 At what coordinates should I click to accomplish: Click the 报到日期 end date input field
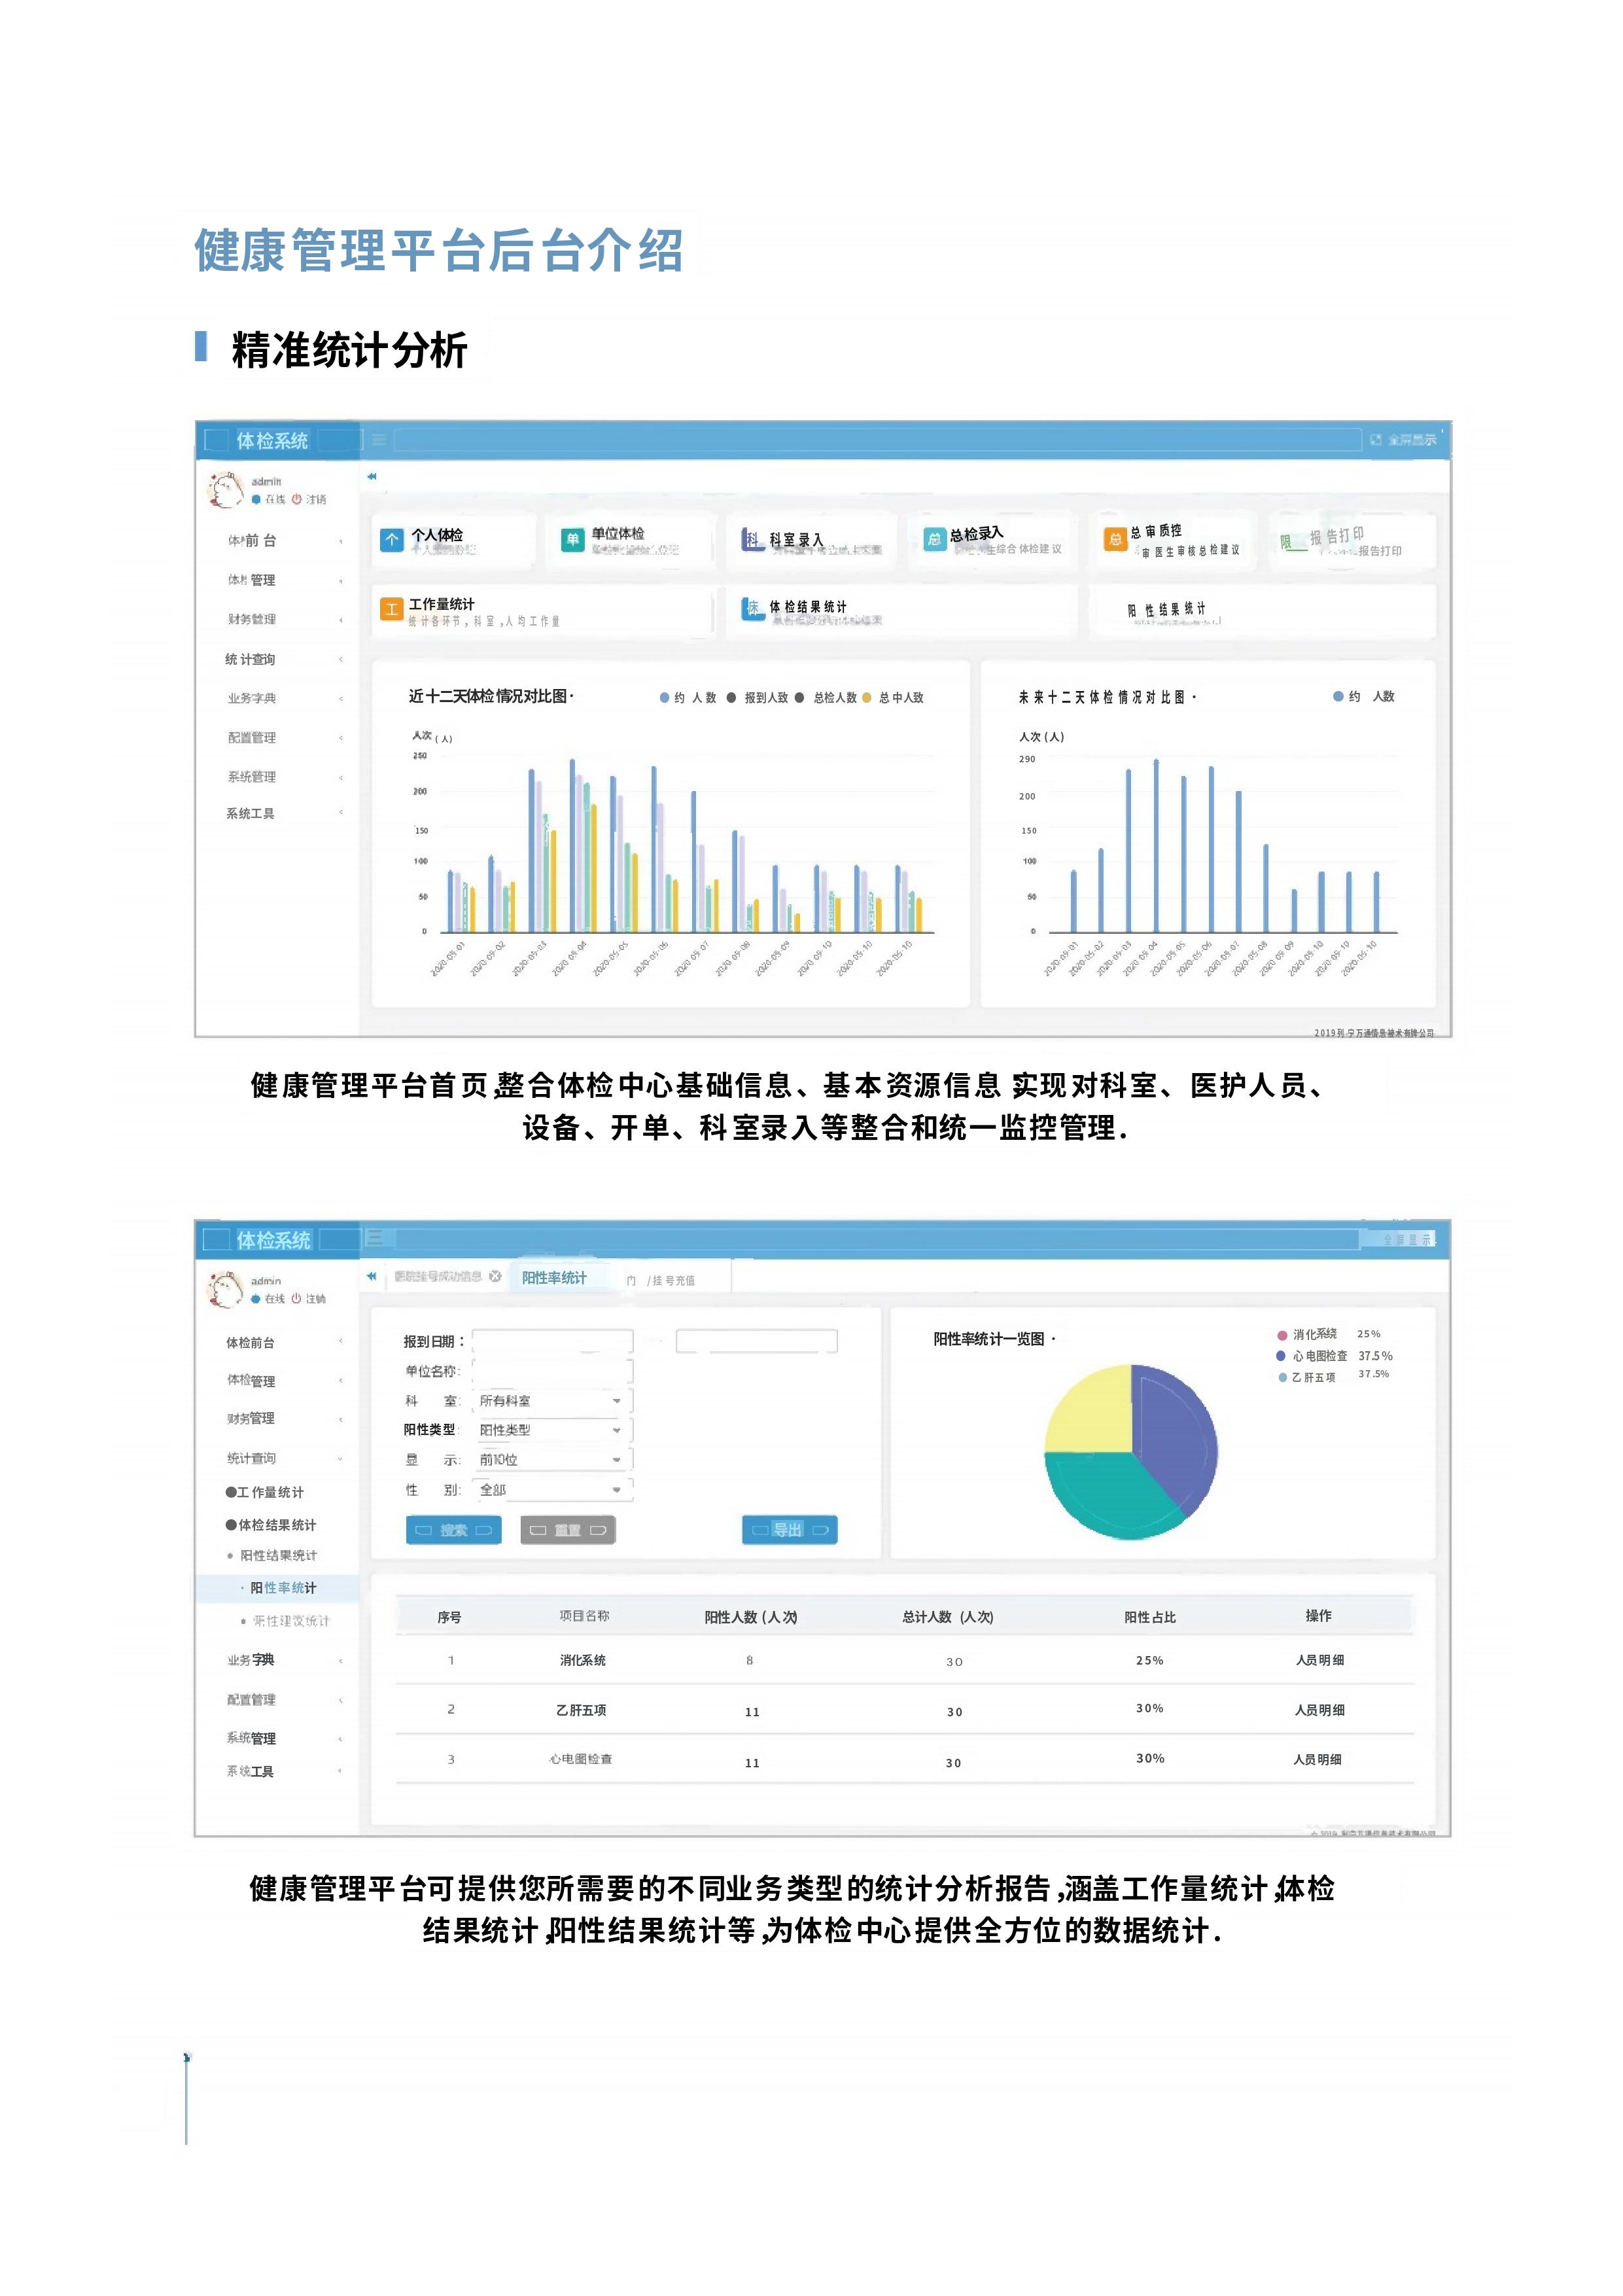(757, 1342)
